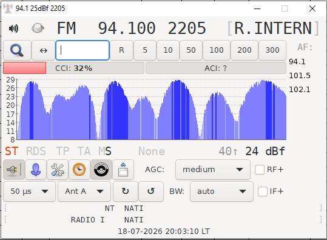Image resolution: width=327 pixels, height=240 pixels.
Task: Click the orange clock scheduler icon
Action: tap(79, 170)
